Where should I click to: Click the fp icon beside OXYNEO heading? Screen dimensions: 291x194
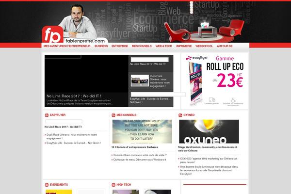(x=180, y=115)
